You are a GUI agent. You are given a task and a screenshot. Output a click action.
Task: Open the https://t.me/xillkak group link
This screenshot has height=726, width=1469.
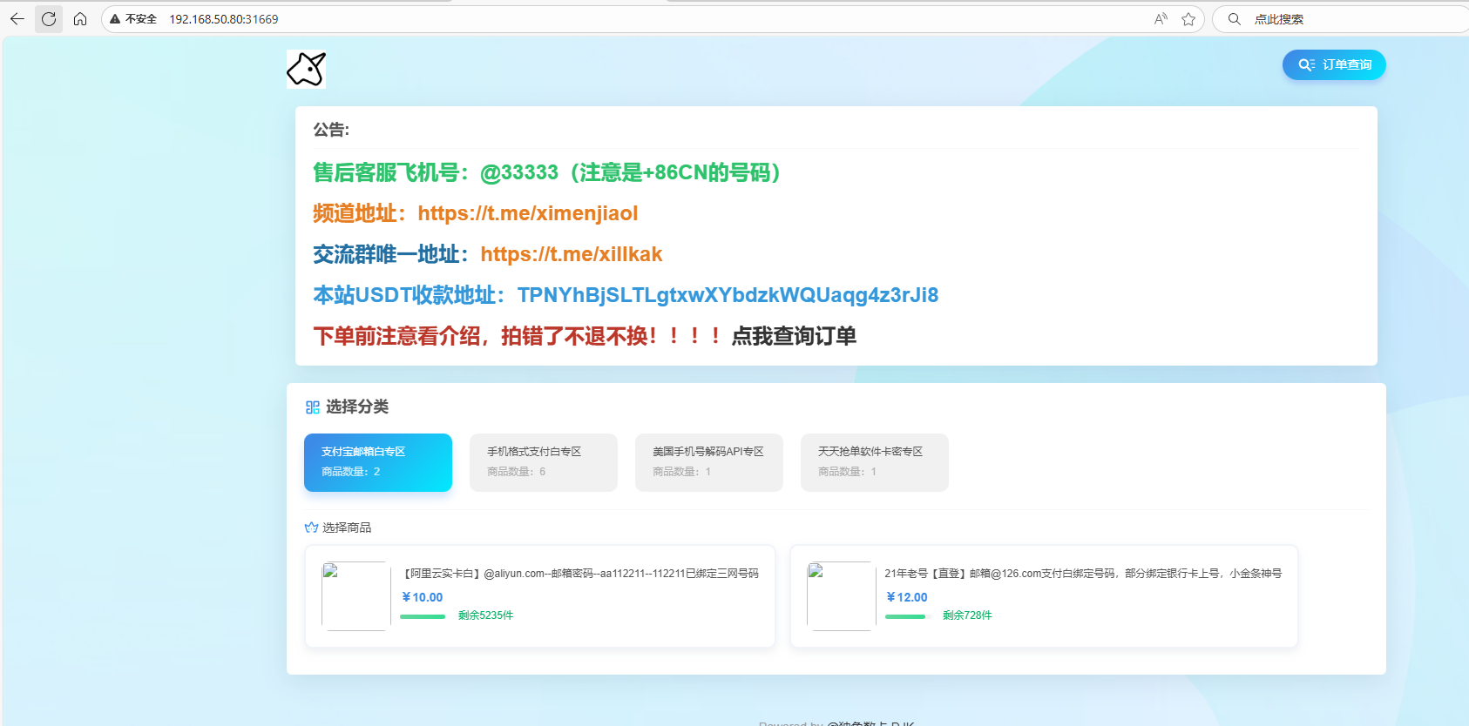click(x=572, y=254)
